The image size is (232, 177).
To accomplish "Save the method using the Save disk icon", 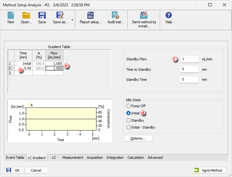I will coord(42,15).
